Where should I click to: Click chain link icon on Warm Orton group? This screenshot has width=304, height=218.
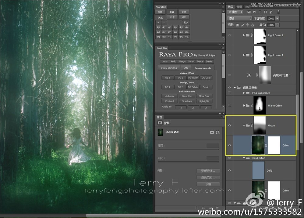click(252, 105)
